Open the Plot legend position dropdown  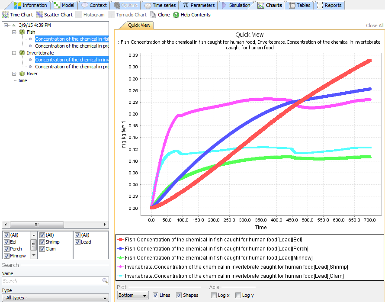point(133,295)
